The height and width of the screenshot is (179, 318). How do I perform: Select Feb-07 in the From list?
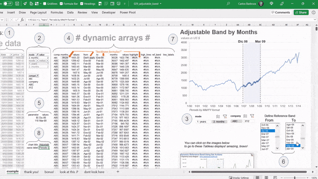(x=268, y=137)
